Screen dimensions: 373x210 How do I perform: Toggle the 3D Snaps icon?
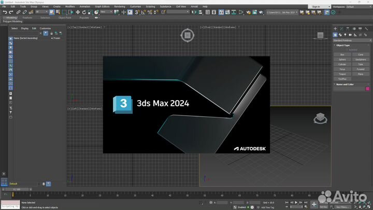[x=137, y=12]
